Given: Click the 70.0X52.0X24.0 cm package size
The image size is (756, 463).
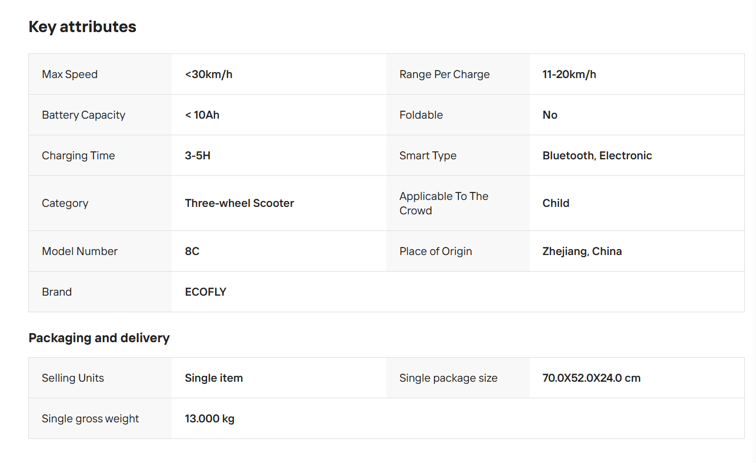Looking at the screenshot, I should [x=591, y=378].
